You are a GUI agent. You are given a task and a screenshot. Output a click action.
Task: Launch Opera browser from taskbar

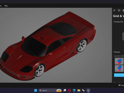click(69, 90)
